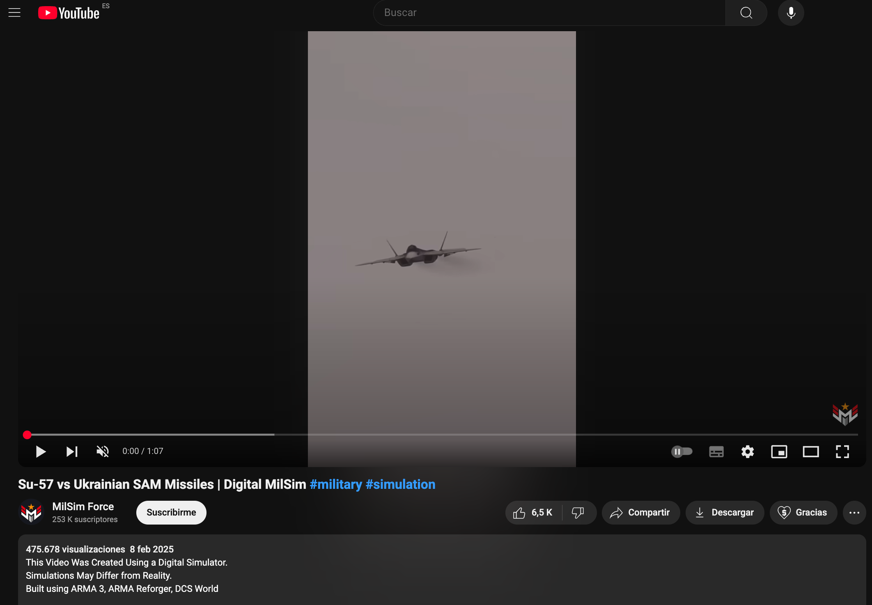Image resolution: width=872 pixels, height=605 pixels.
Task: Unmute the video audio
Action: click(103, 451)
